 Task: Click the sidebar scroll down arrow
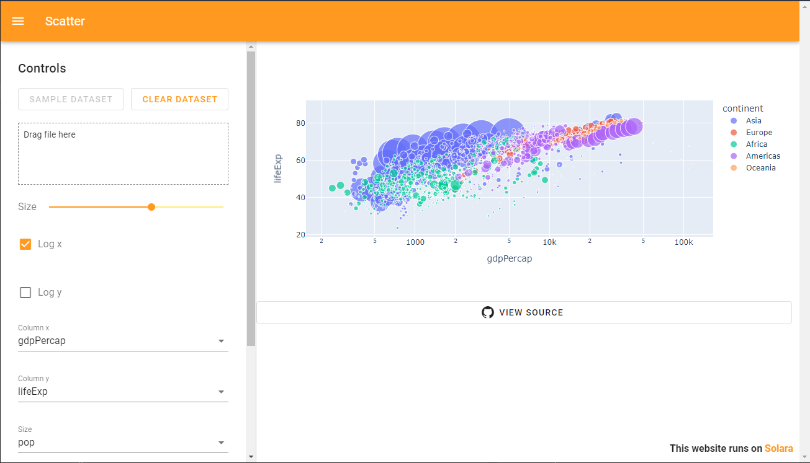(251, 457)
